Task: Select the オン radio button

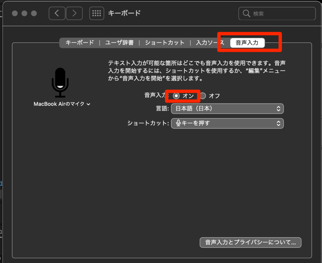Action: (x=176, y=96)
